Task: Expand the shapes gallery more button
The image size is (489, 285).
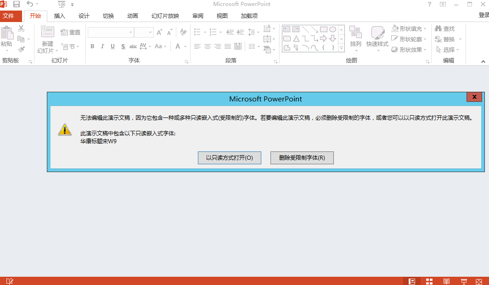Action: point(342,48)
